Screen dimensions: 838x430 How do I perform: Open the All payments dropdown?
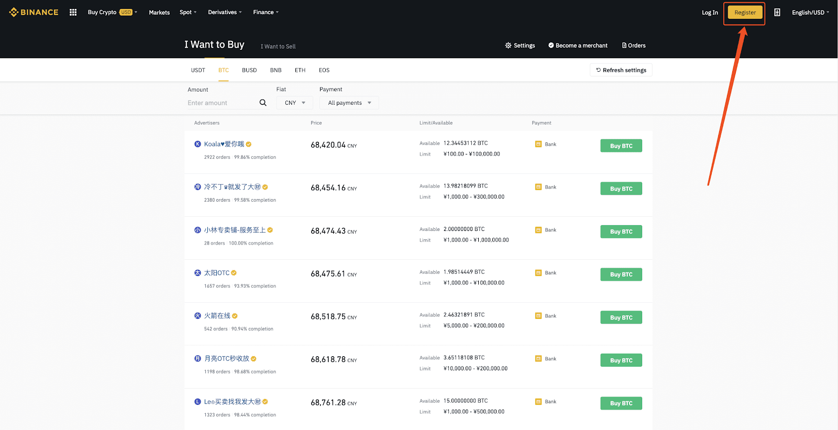coord(349,103)
